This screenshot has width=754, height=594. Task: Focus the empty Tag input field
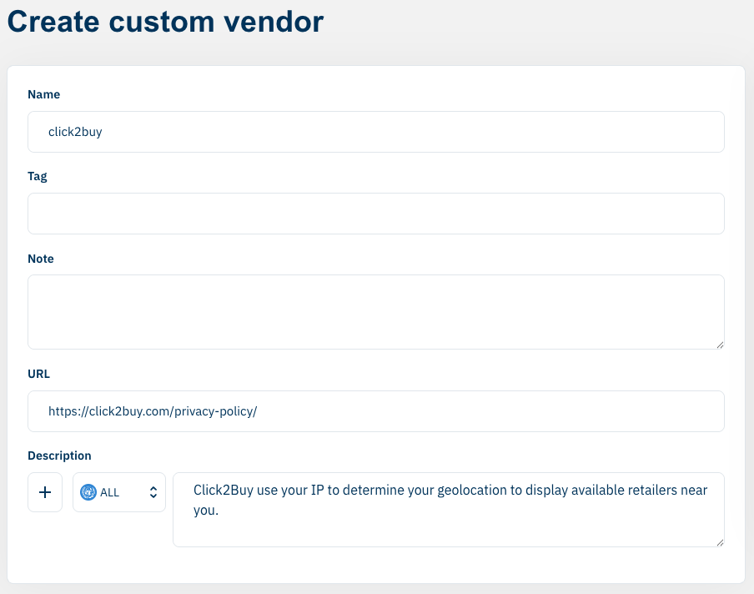pyautogui.click(x=376, y=214)
